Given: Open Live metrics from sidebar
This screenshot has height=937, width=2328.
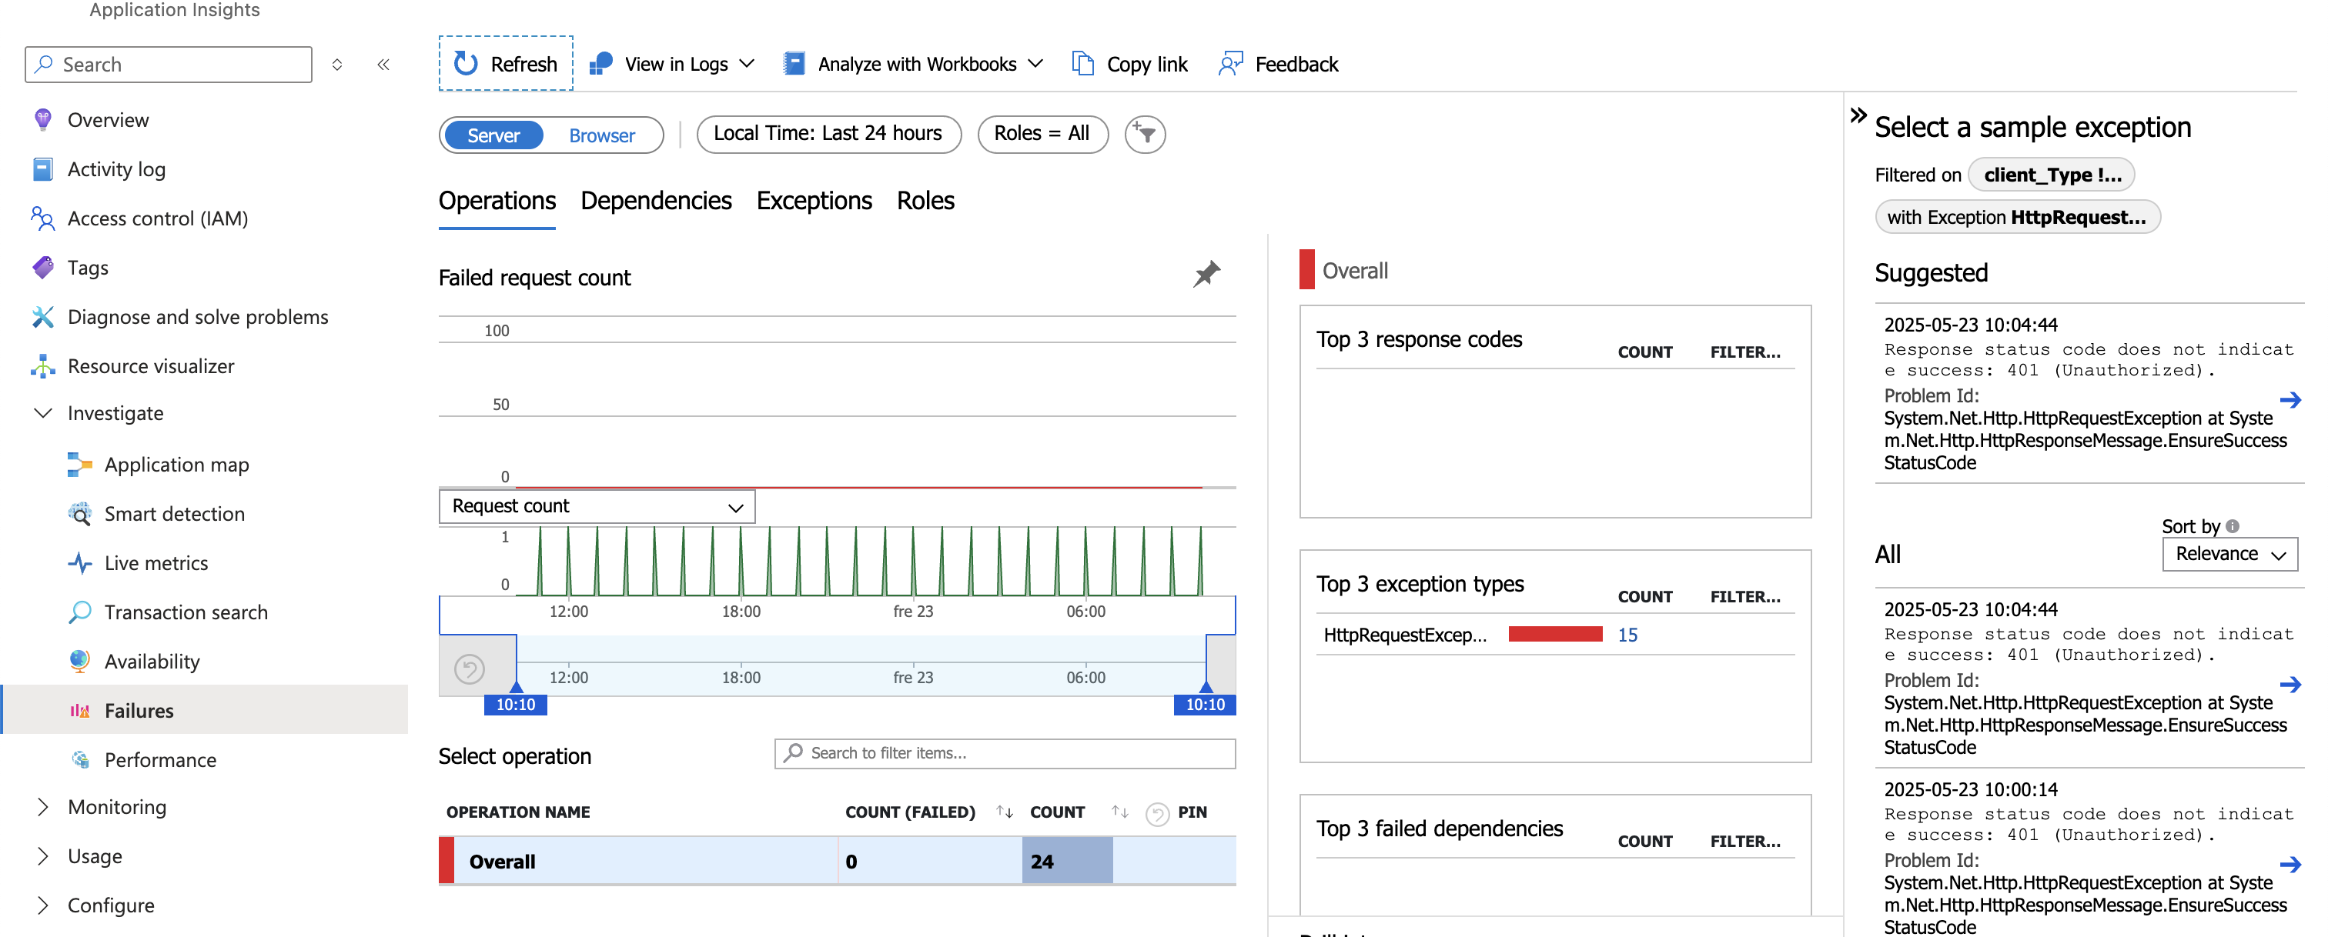Looking at the screenshot, I should (x=156, y=563).
